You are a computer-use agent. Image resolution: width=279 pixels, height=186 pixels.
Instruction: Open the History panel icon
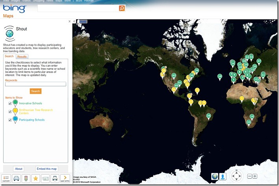tap(6, 179)
